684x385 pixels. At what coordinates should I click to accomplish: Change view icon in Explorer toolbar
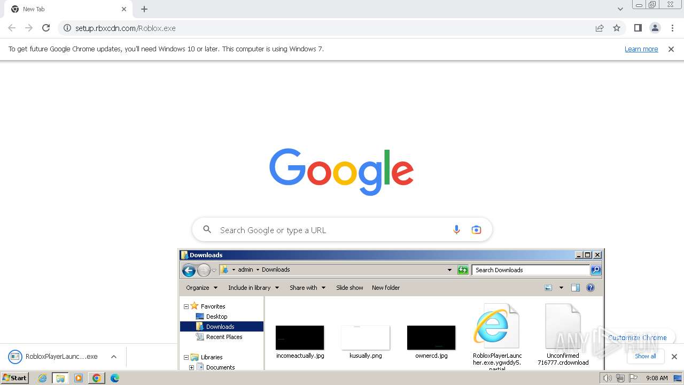pos(548,288)
